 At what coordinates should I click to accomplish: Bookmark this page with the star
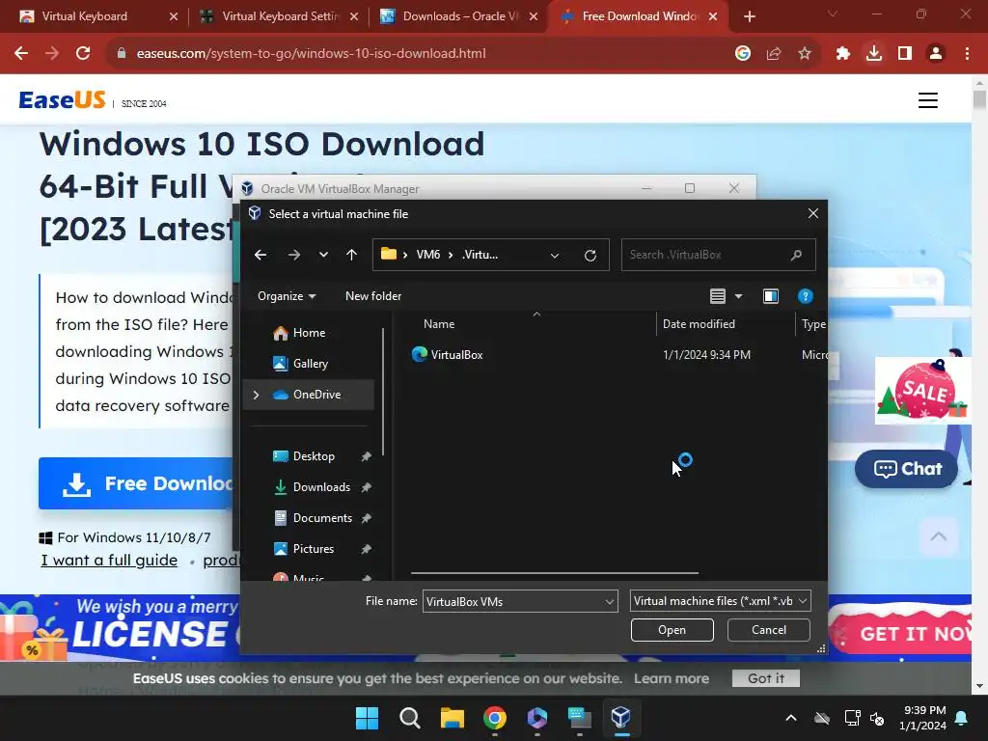tap(805, 54)
